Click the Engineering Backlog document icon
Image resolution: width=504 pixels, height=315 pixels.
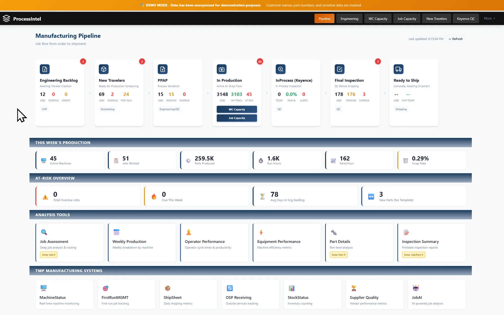click(45, 69)
